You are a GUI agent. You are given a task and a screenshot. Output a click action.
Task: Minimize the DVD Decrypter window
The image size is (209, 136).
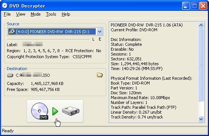pyautogui.click(x=186, y=6)
